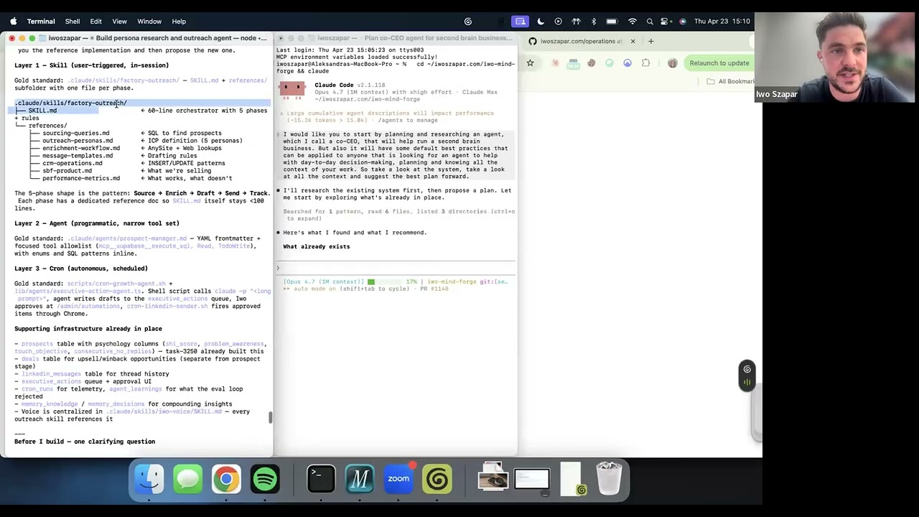The image size is (919, 517).
Task: Click the screen sharing menu bar icon
Action: tap(521, 22)
